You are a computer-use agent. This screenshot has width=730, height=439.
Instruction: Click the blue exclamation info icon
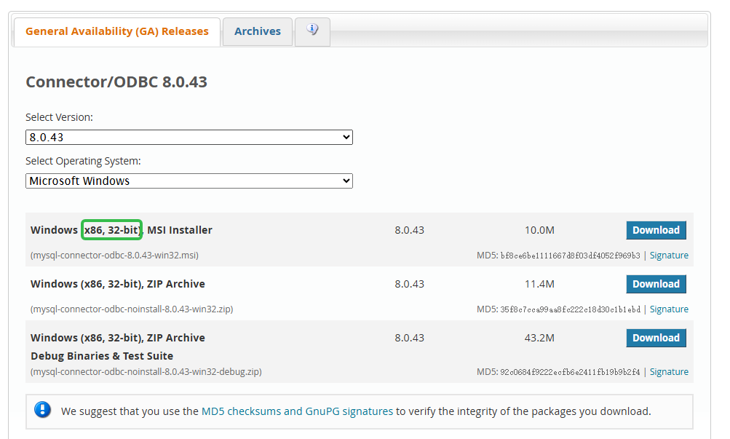pyautogui.click(x=42, y=410)
